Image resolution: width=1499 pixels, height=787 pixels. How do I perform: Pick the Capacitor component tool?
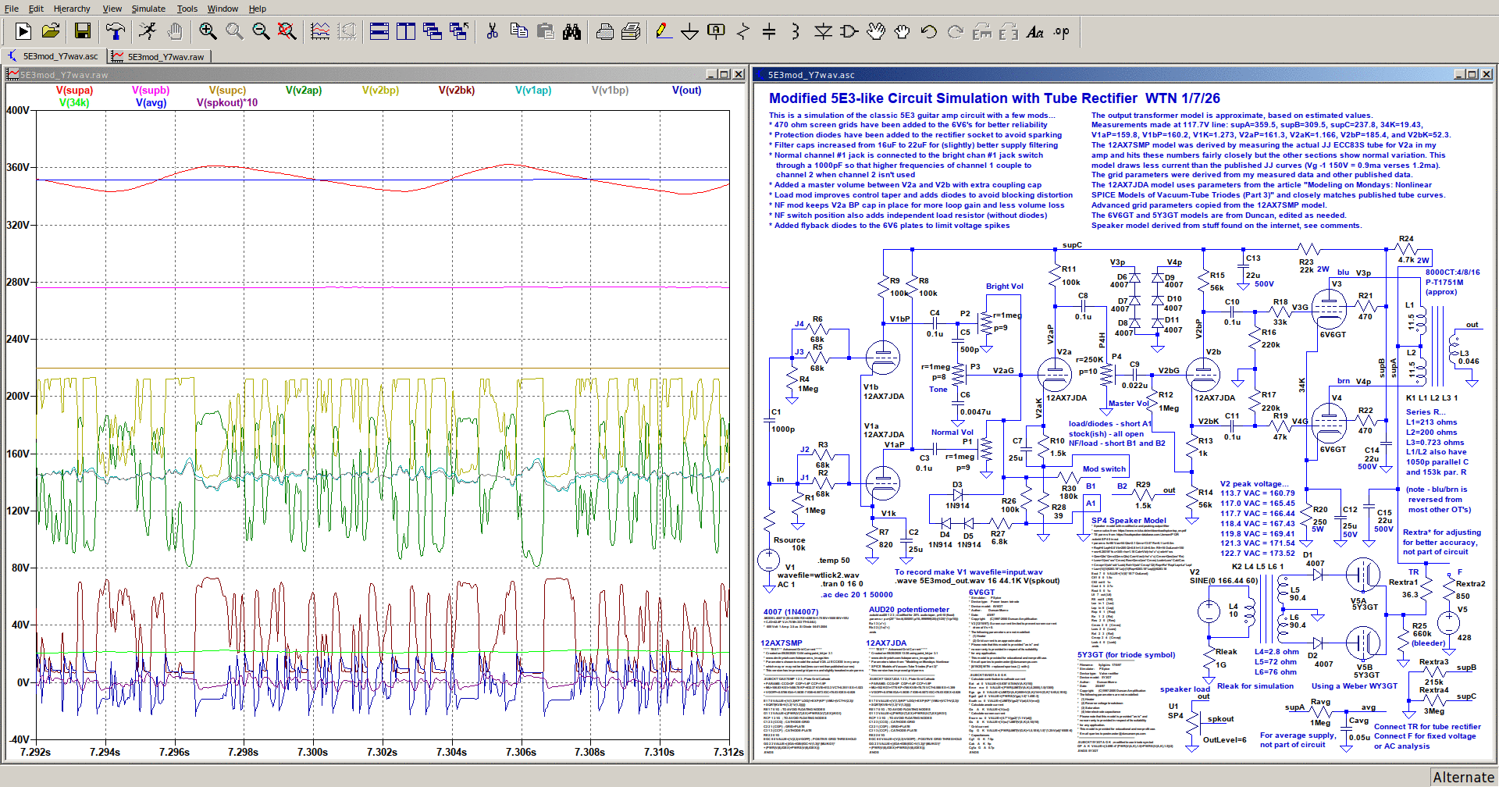point(769,31)
